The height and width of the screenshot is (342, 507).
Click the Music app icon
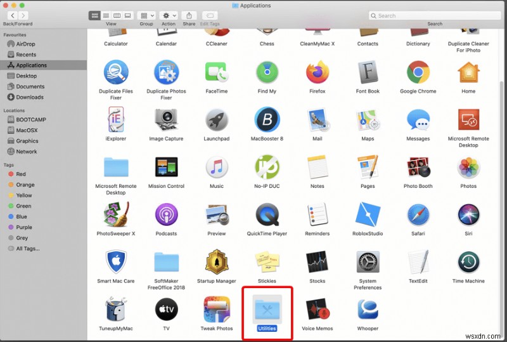coord(217,167)
